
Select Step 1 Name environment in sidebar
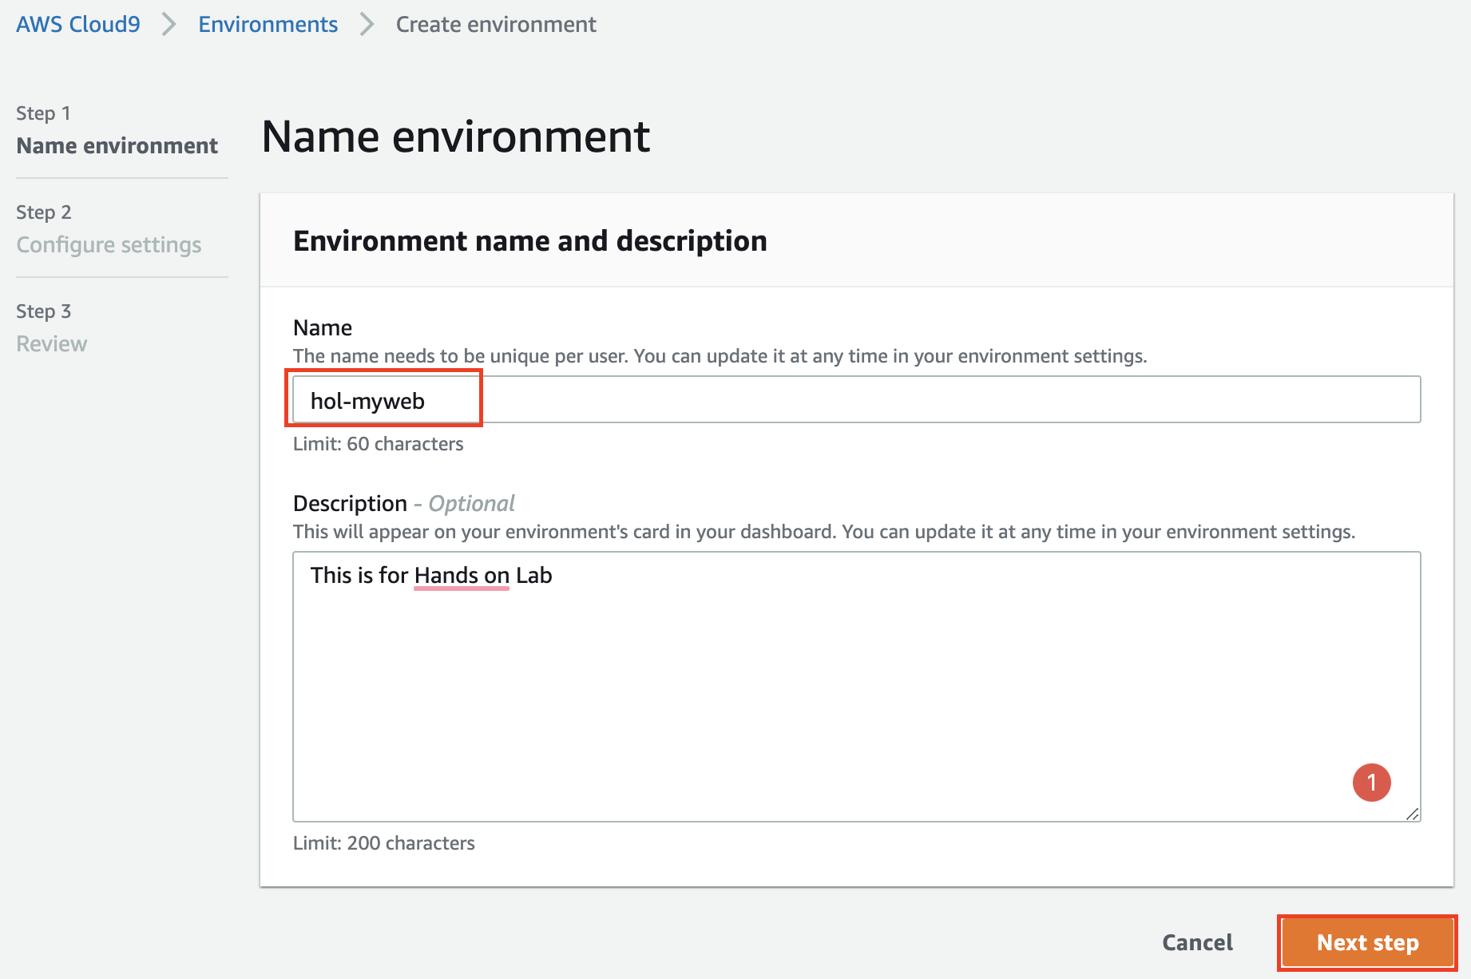[x=117, y=129]
